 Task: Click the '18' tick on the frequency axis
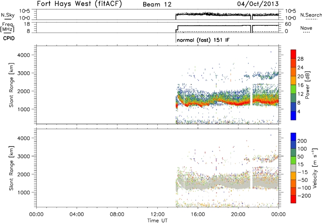[x=27, y=24]
